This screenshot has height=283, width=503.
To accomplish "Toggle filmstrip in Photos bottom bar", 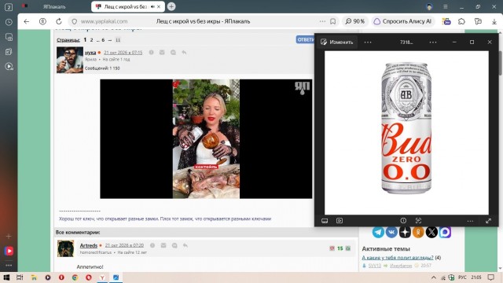I will (325, 221).
